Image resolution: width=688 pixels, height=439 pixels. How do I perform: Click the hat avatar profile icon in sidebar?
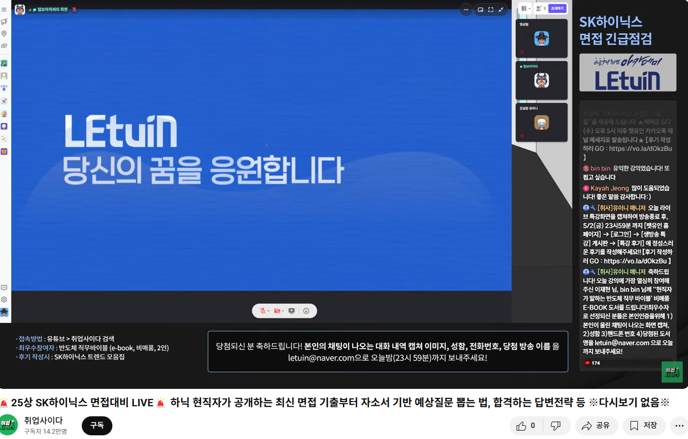point(4,312)
